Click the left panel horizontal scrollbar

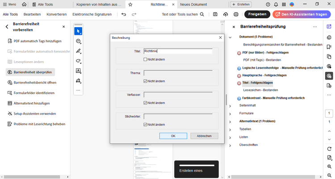[32, 177]
